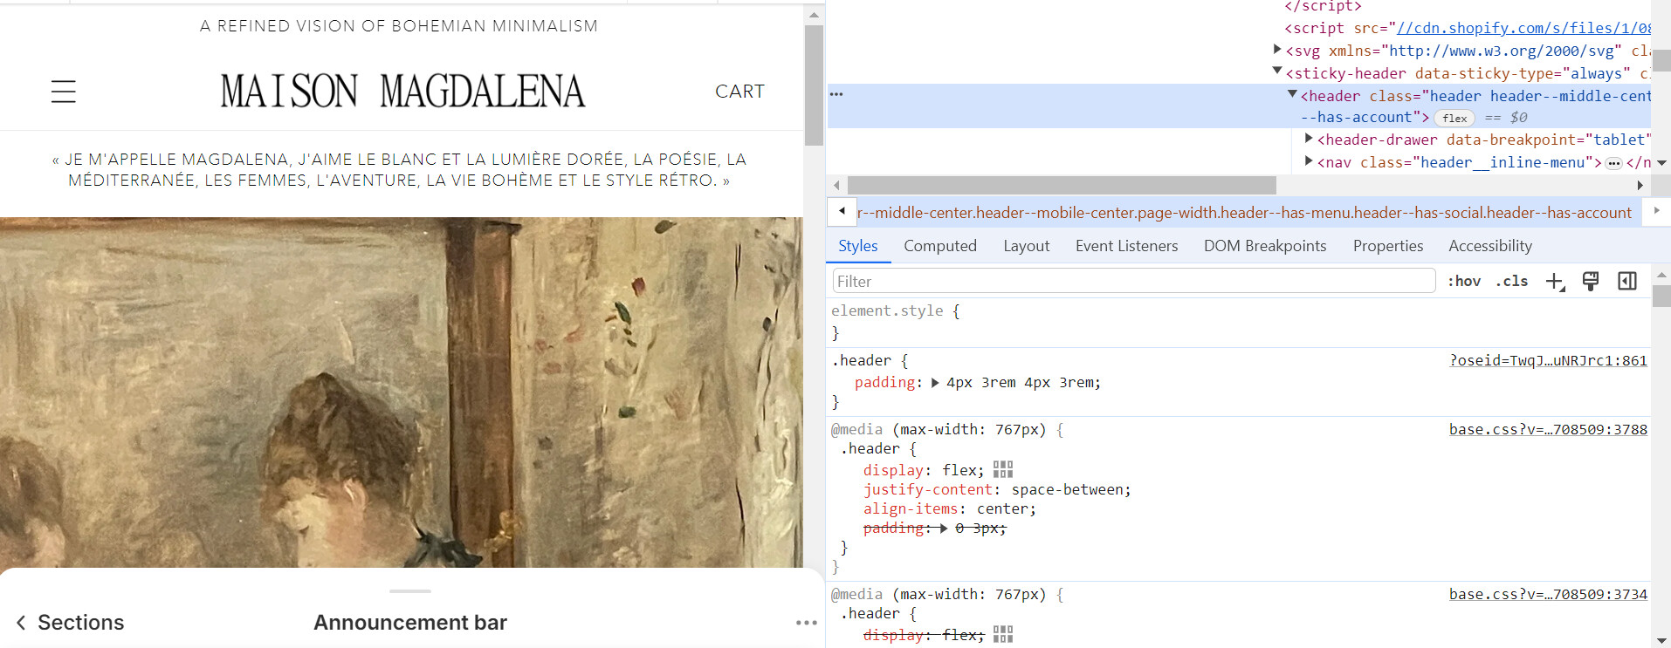Open the hamburger menu in the store header
Viewport: 1671px width, 648px height.
coord(63,92)
